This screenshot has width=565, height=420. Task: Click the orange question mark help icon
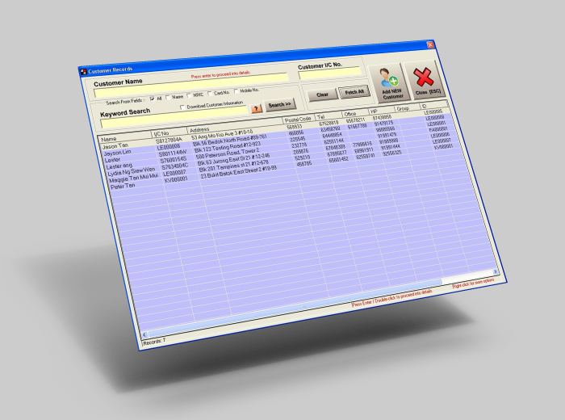point(256,107)
